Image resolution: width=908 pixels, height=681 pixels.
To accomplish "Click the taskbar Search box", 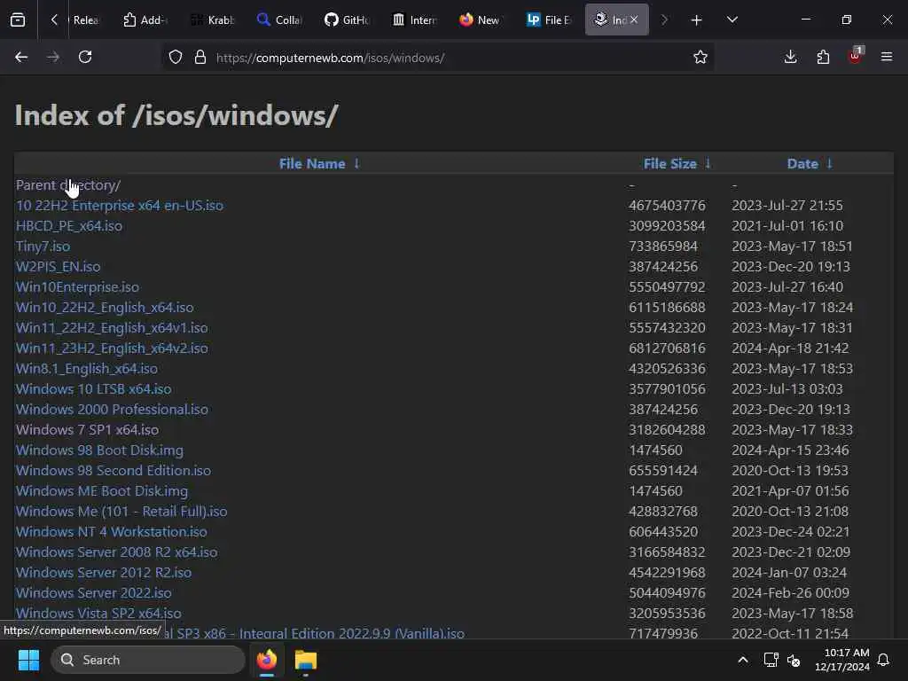I will click(x=148, y=660).
